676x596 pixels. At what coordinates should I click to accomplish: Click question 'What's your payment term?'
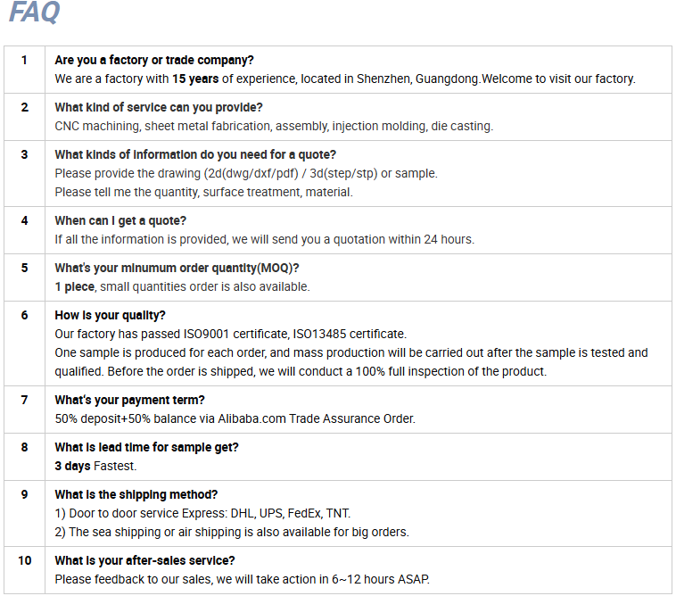click(x=129, y=401)
